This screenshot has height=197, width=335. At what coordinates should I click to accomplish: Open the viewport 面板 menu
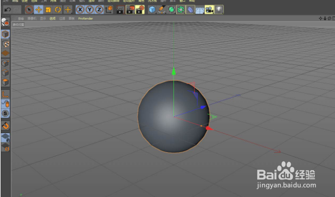pyautogui.click(x=72, y=18)
